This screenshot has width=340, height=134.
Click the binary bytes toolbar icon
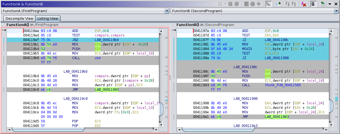(246, 4)
